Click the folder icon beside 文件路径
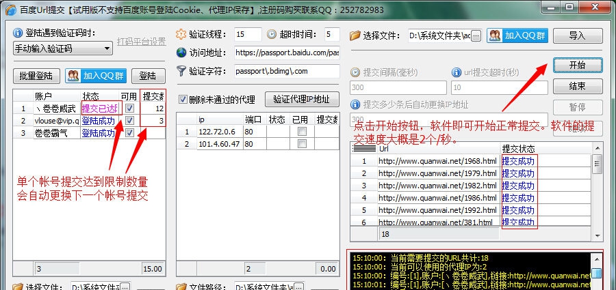The height and width of the screenshot is (290, 616). click(181, 287)
